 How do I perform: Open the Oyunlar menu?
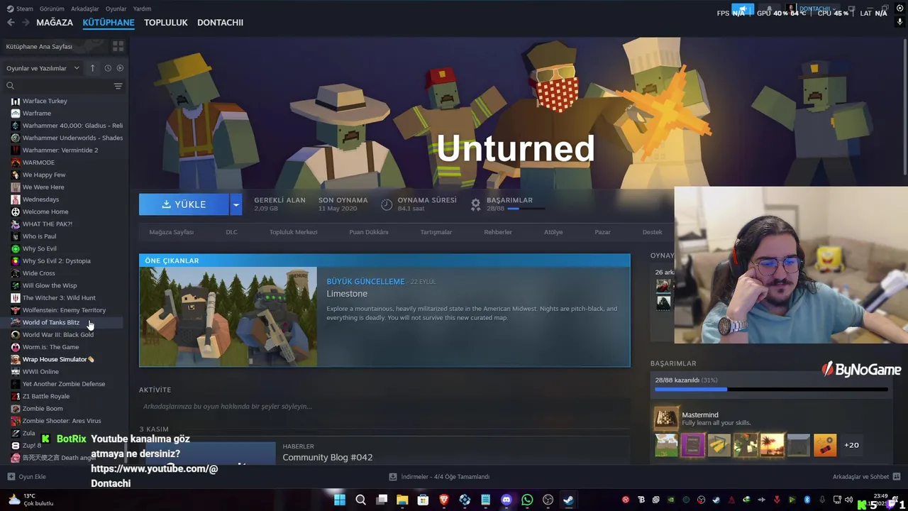click(x=116, y=9)
